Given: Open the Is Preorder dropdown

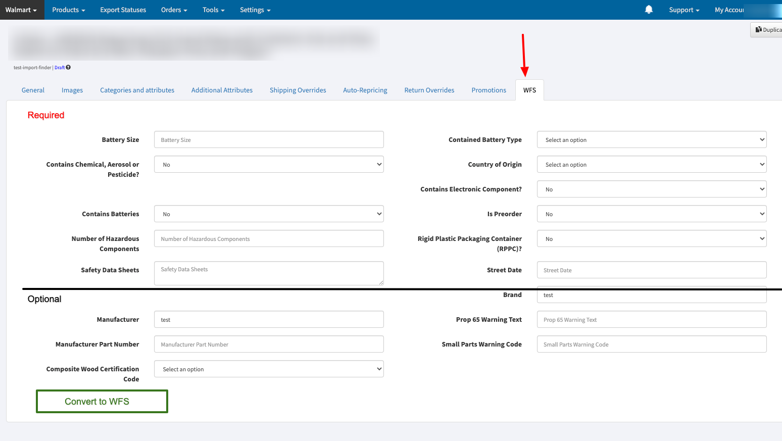Looking at the screenshot, I should [651, 213].
